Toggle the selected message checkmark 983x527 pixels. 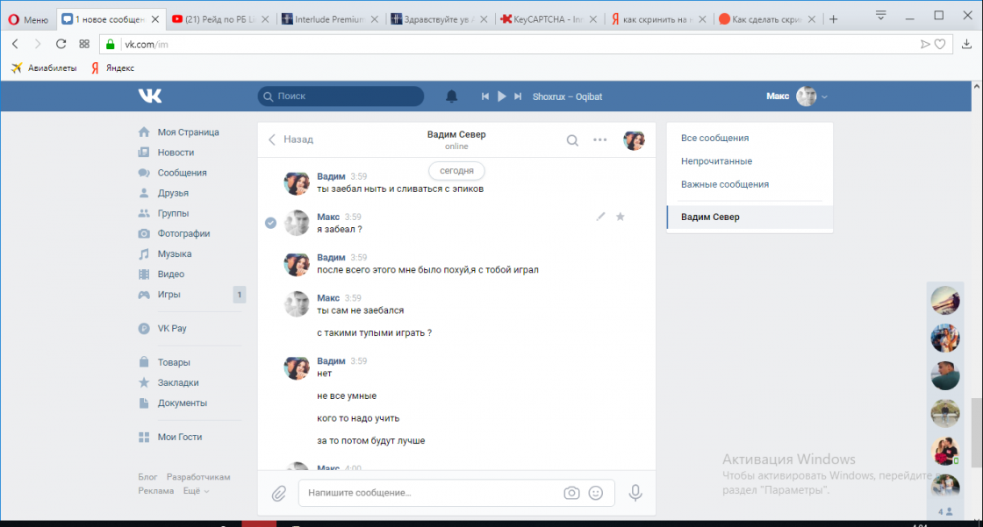coord(271,223)
